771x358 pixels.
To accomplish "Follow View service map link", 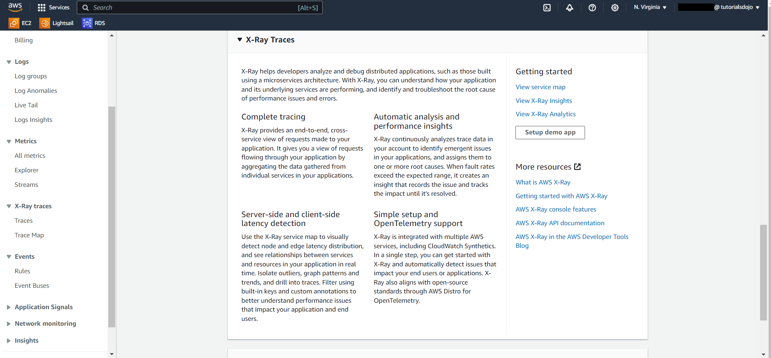I will (541, 87).
